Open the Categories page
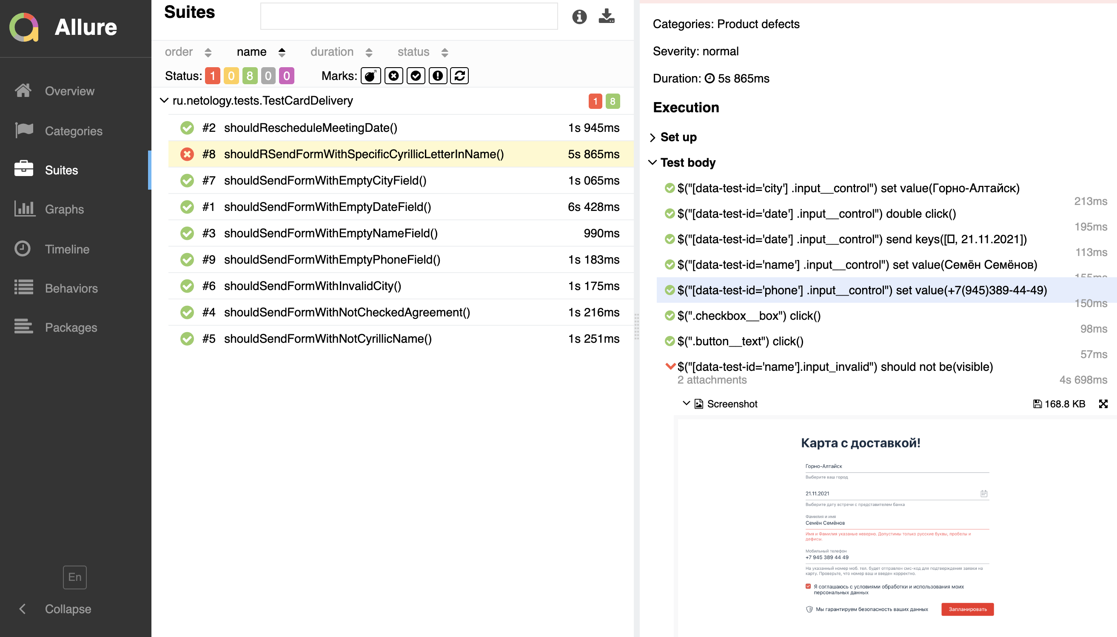 [x=75, y=131]
